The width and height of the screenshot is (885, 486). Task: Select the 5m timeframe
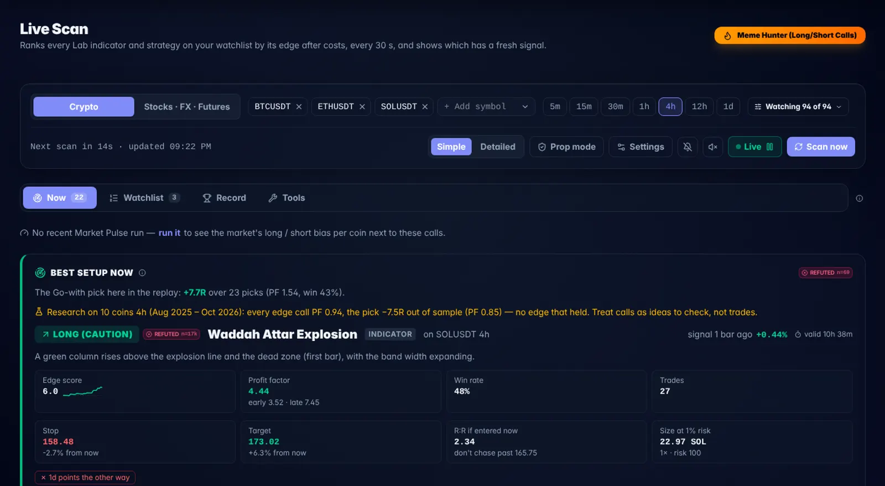point(555,107)
